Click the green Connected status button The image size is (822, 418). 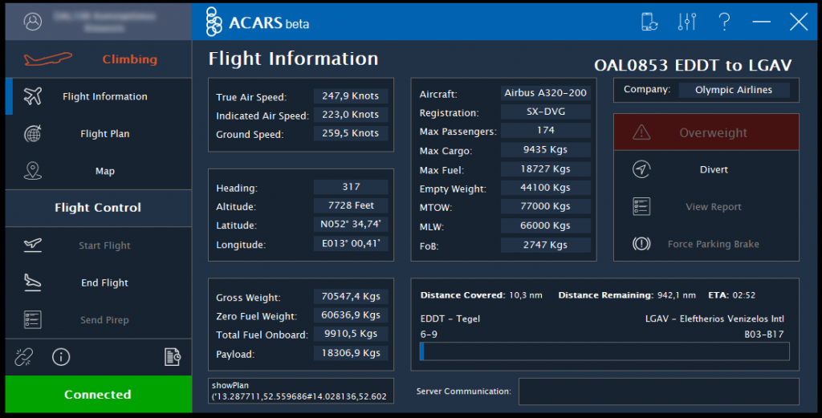pyautogui.click(x=99, y=394)
